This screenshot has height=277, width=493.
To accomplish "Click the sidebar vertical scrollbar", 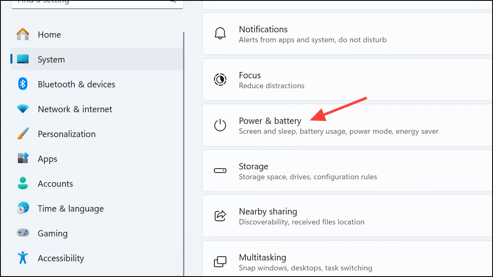I will pyautogui.click(x=184, y=154).
